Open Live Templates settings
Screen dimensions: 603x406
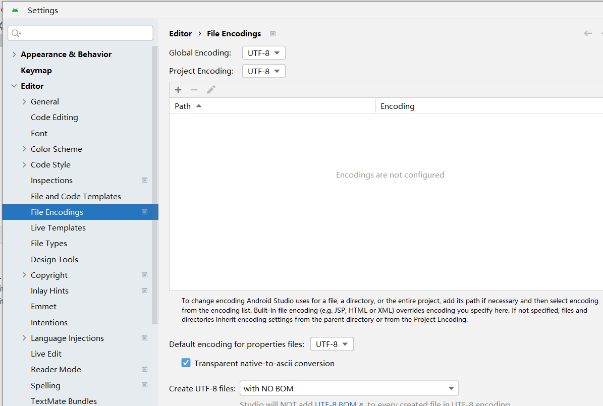click(x=58, y=227)
